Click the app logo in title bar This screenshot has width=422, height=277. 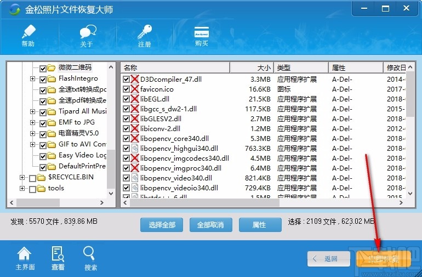(14, 10)
